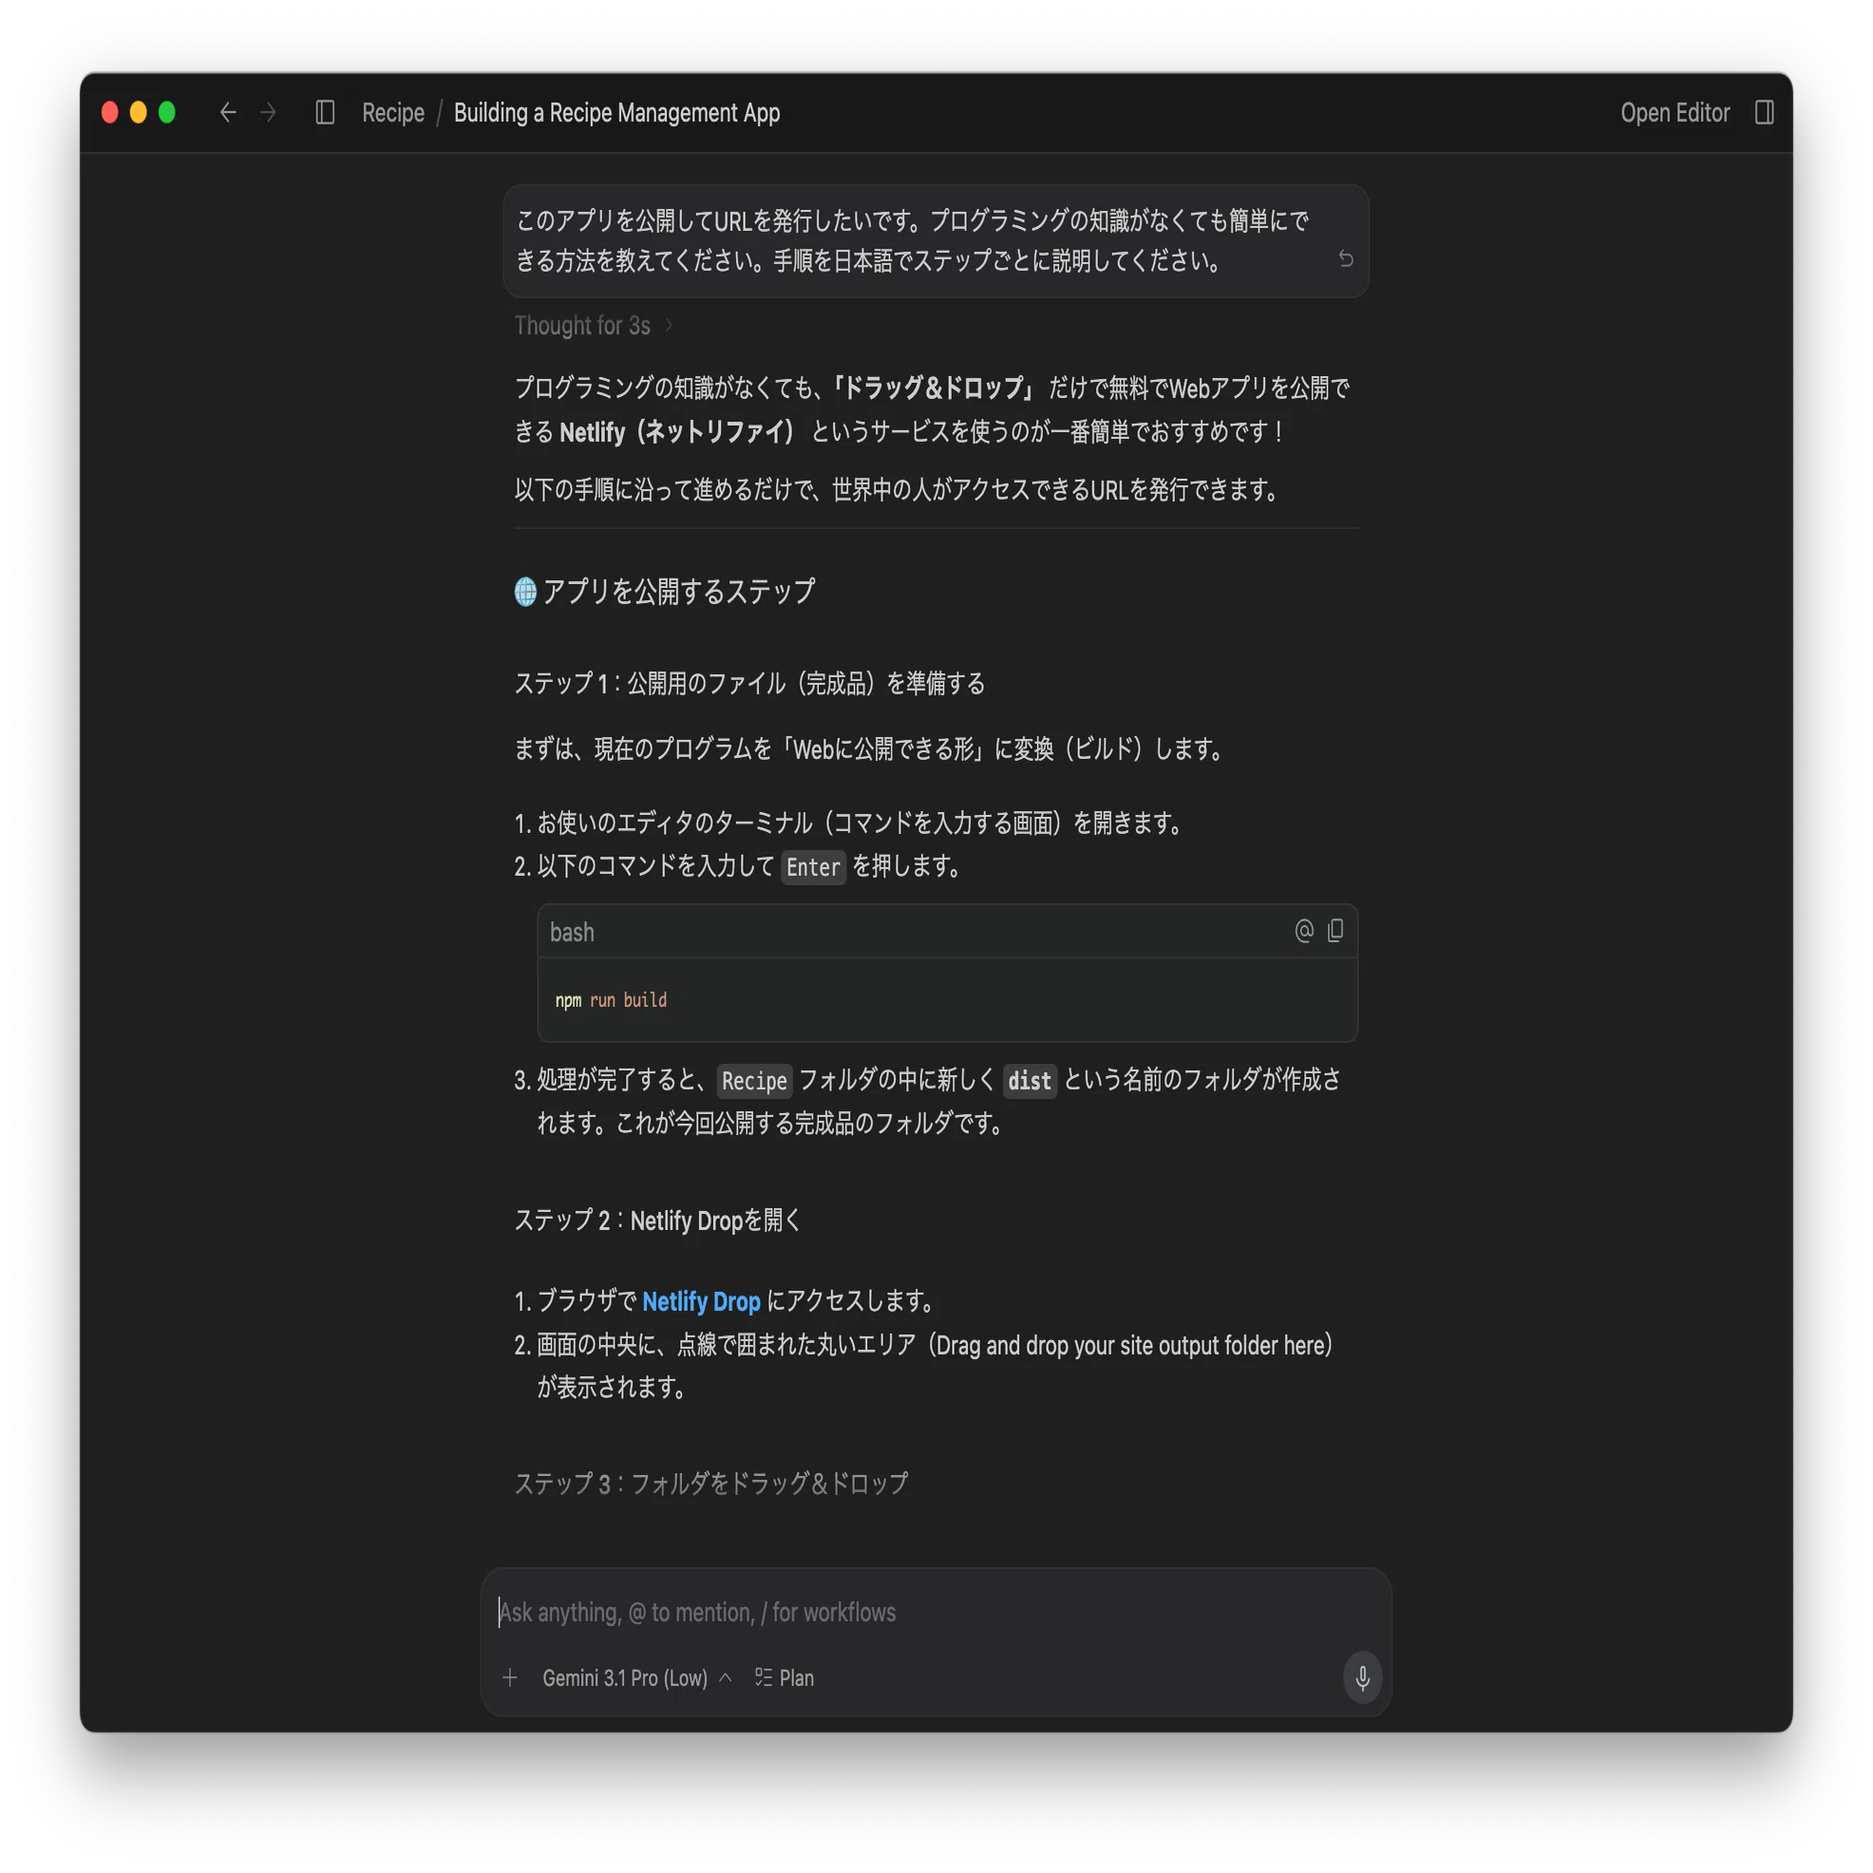Open the Gemini 3.1 Pro (Low) model dropdown

[x=636, y=1678]
